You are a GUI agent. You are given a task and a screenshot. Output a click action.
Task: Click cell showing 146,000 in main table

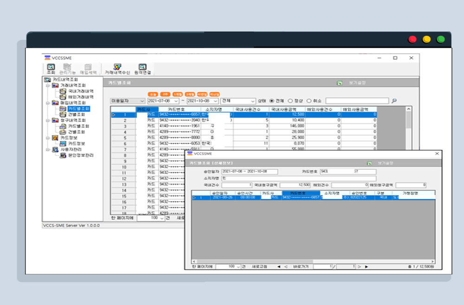(287, 126)
